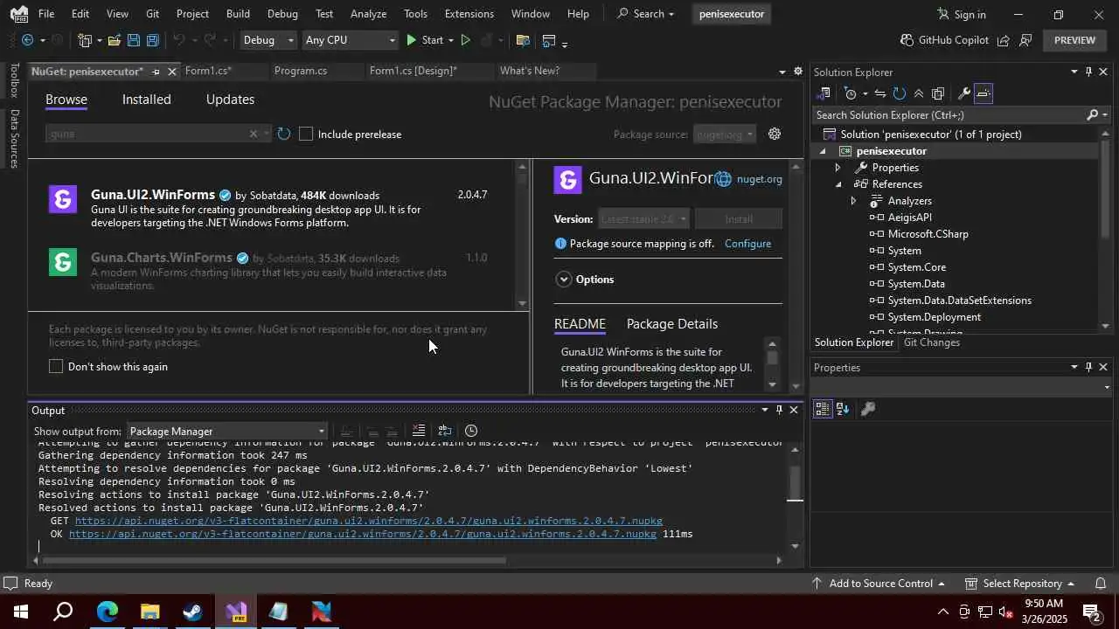Sync with active document in Solution Explorer
The height and width of the screenshot is (629, 1119).
[x=879, y=93]
